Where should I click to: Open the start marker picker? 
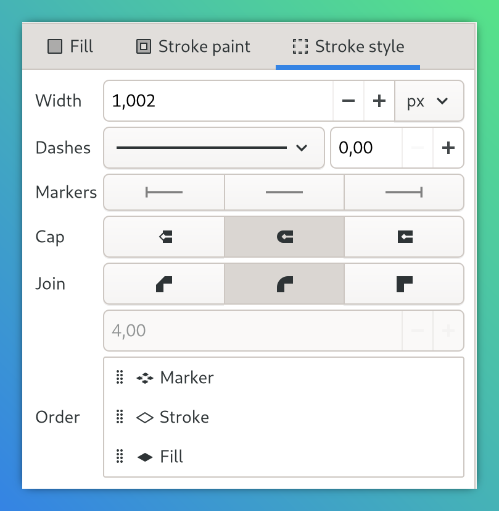(163, 192)
